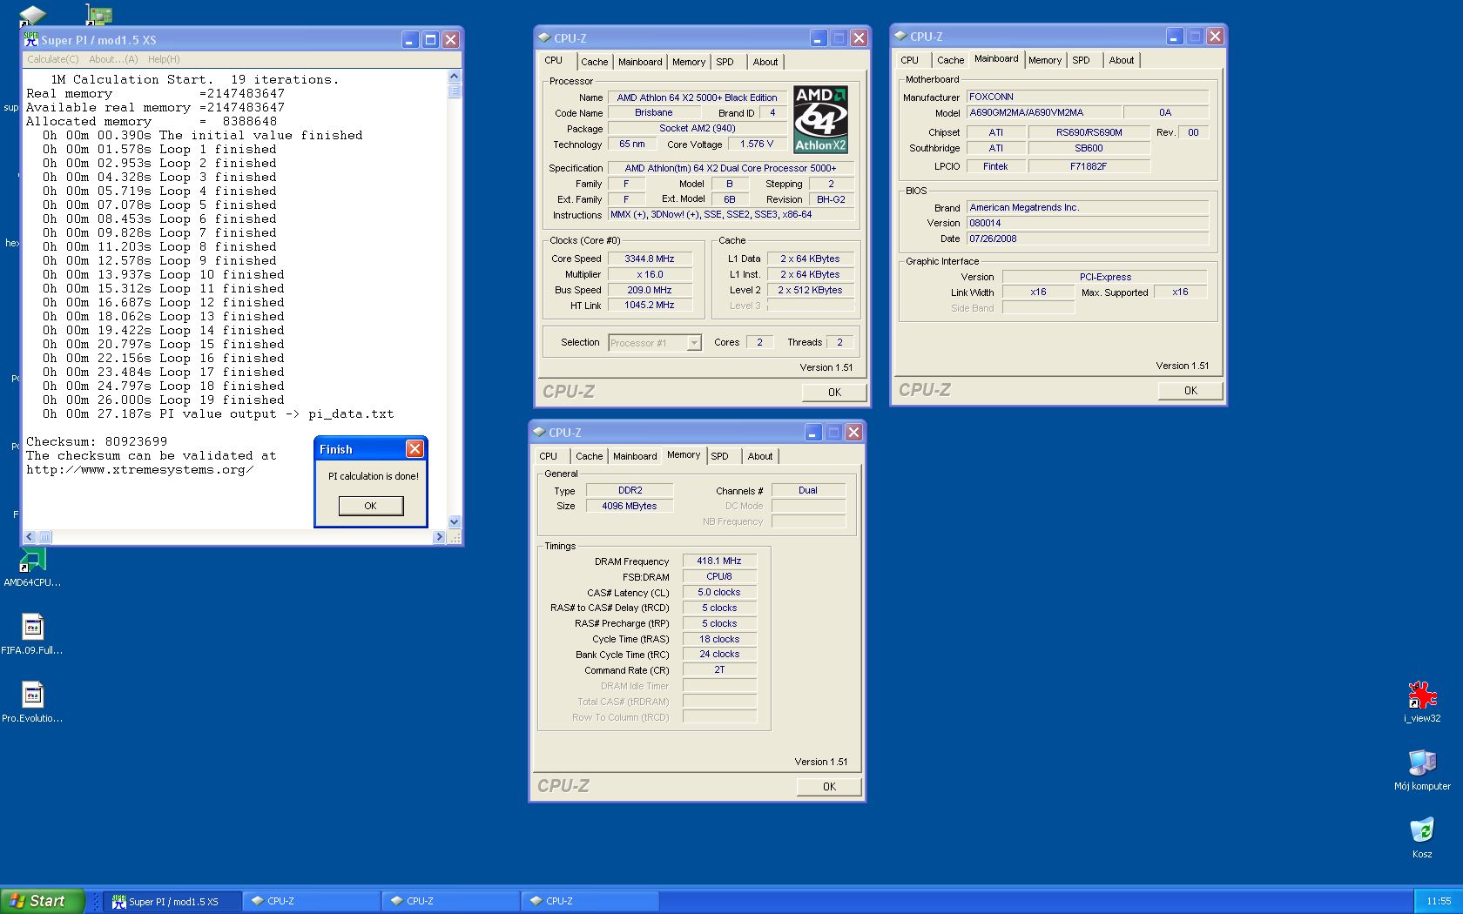This screenshot has width=1463, height=914.
Task: Select SPD tab in the Memory CPU-Z window
Action: point(720,456)
